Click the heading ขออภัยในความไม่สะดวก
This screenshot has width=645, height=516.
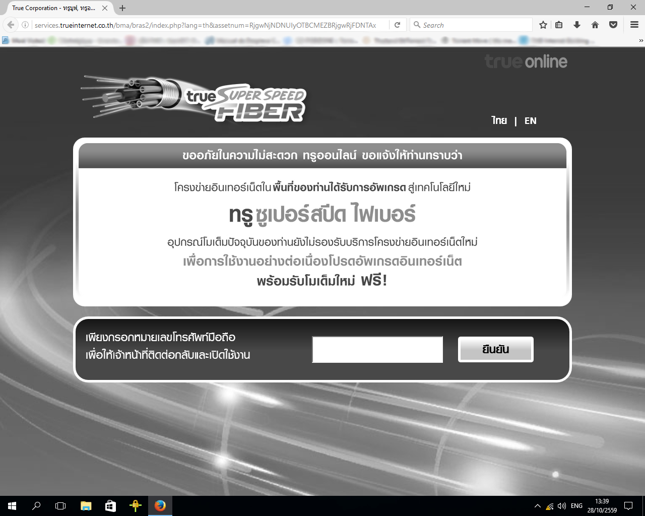pyautogui.click(x=240, y=155)
